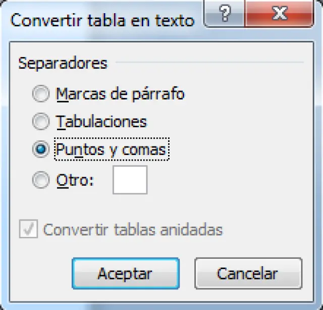
Task: Confirm the table conversion with Aceptar
Action: tap(125, 274)
